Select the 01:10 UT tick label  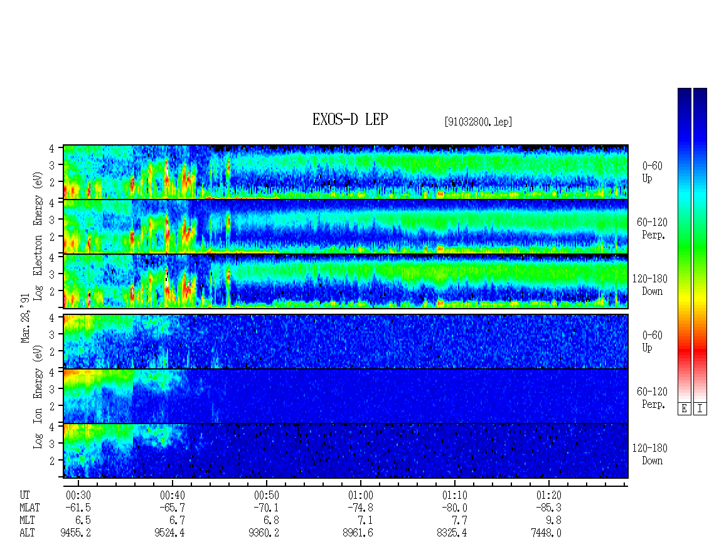[454, 495]
